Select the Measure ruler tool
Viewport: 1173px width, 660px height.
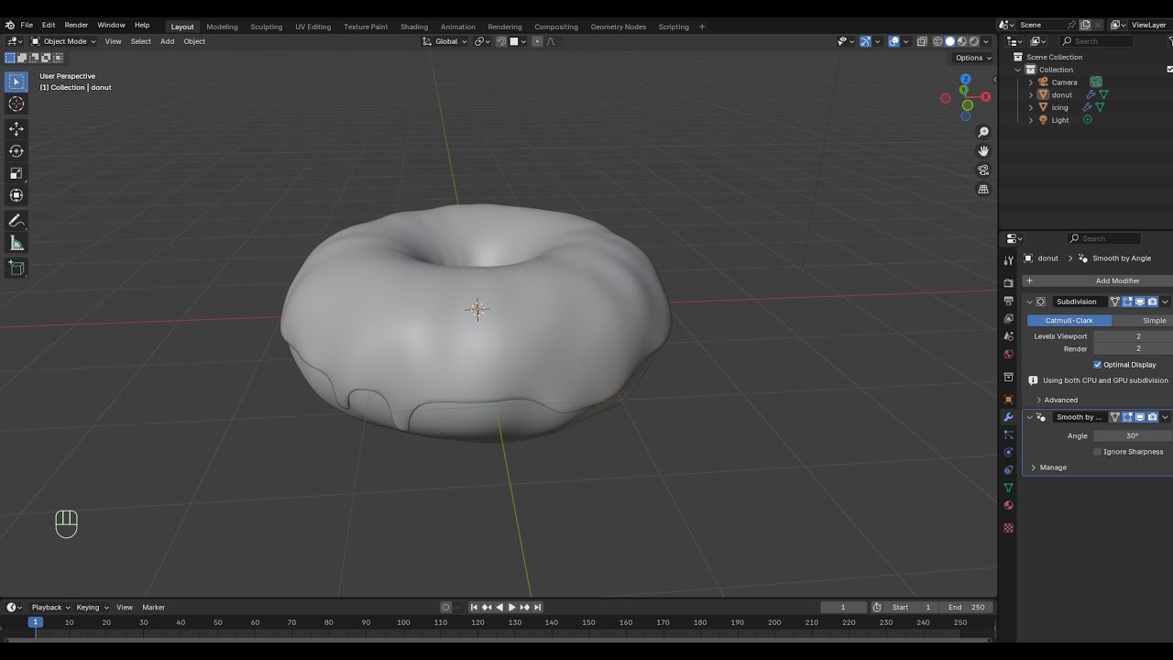(x=16, y=243)
